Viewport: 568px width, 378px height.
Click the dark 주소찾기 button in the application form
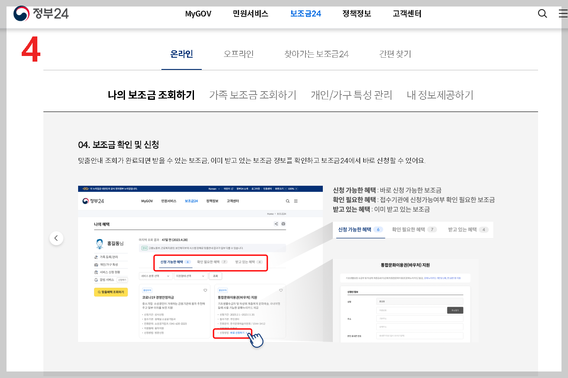click(455, 310)
